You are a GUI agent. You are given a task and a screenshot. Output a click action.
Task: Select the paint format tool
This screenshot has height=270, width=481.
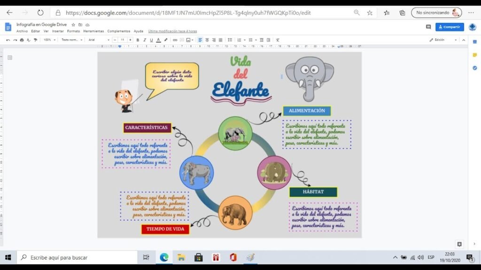[x=35, y=40]
